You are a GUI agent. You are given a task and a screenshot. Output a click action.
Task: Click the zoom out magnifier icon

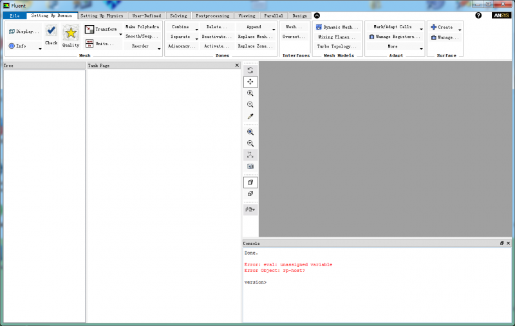coord(250,143)
